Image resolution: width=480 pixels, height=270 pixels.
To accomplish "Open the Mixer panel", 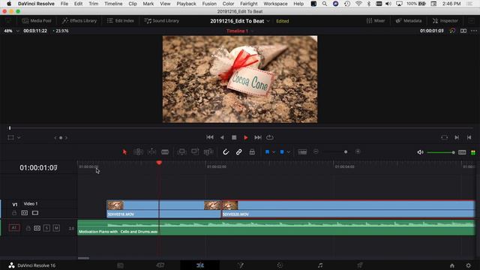I will 376,21.
